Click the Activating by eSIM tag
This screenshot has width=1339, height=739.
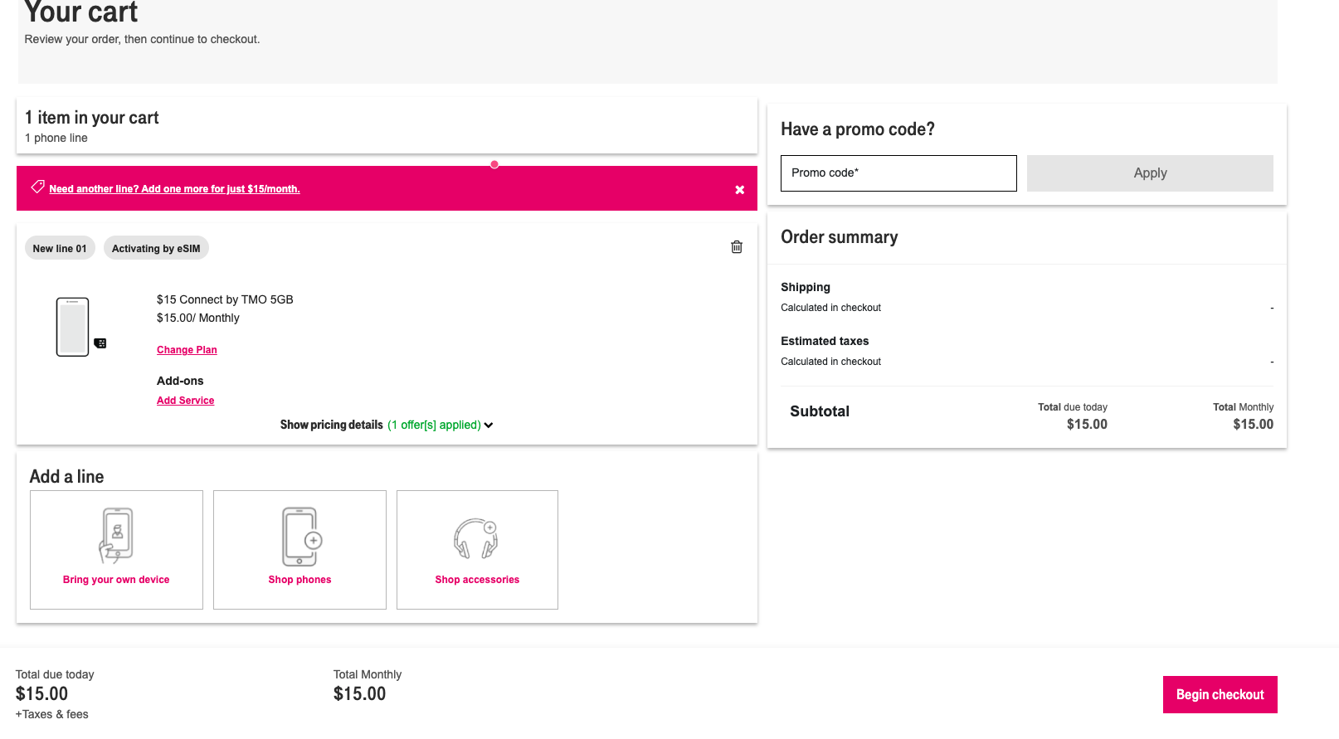[156, 249]
